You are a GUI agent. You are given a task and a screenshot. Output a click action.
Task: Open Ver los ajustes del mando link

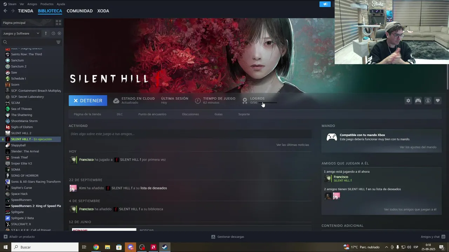coord(418,147)
